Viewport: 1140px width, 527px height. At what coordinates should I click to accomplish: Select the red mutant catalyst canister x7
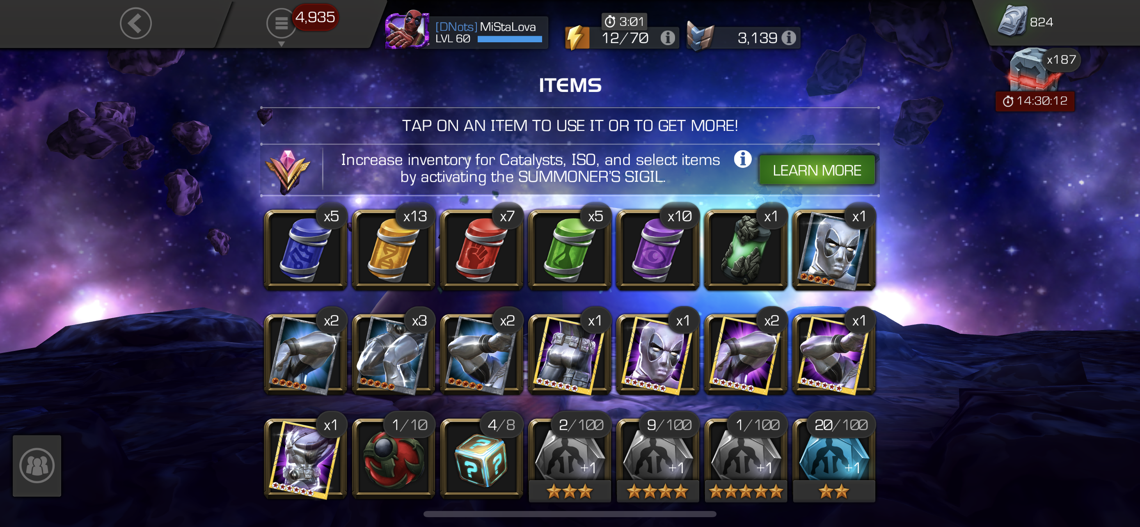click(x=481, y=250)
